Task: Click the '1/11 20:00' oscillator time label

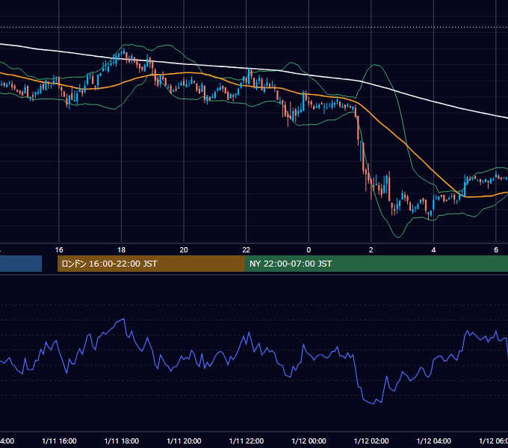Action: (184, 441)
